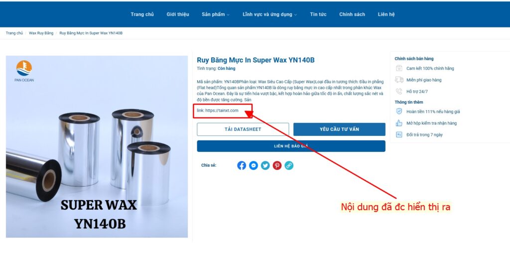The height and width of the screenshot is (254, 510).
Task: Share product via Messenger icon
Action: [254, 165]
